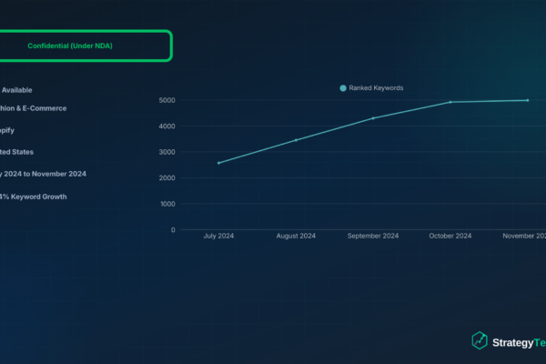546x364 pixels.
Task: Click the 3000 y-axis value
Action: [167, 152]
